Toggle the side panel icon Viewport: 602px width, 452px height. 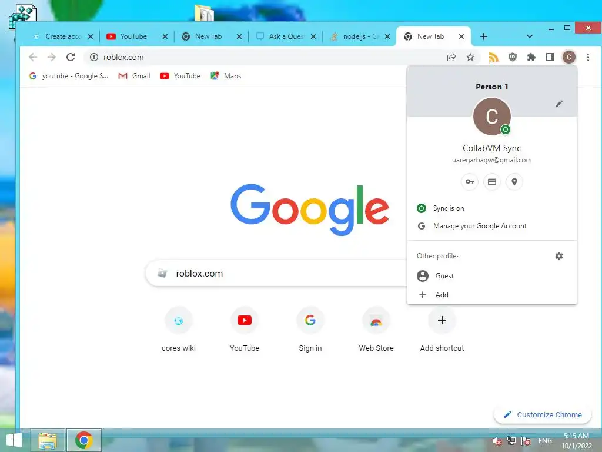tap(550, 57)
